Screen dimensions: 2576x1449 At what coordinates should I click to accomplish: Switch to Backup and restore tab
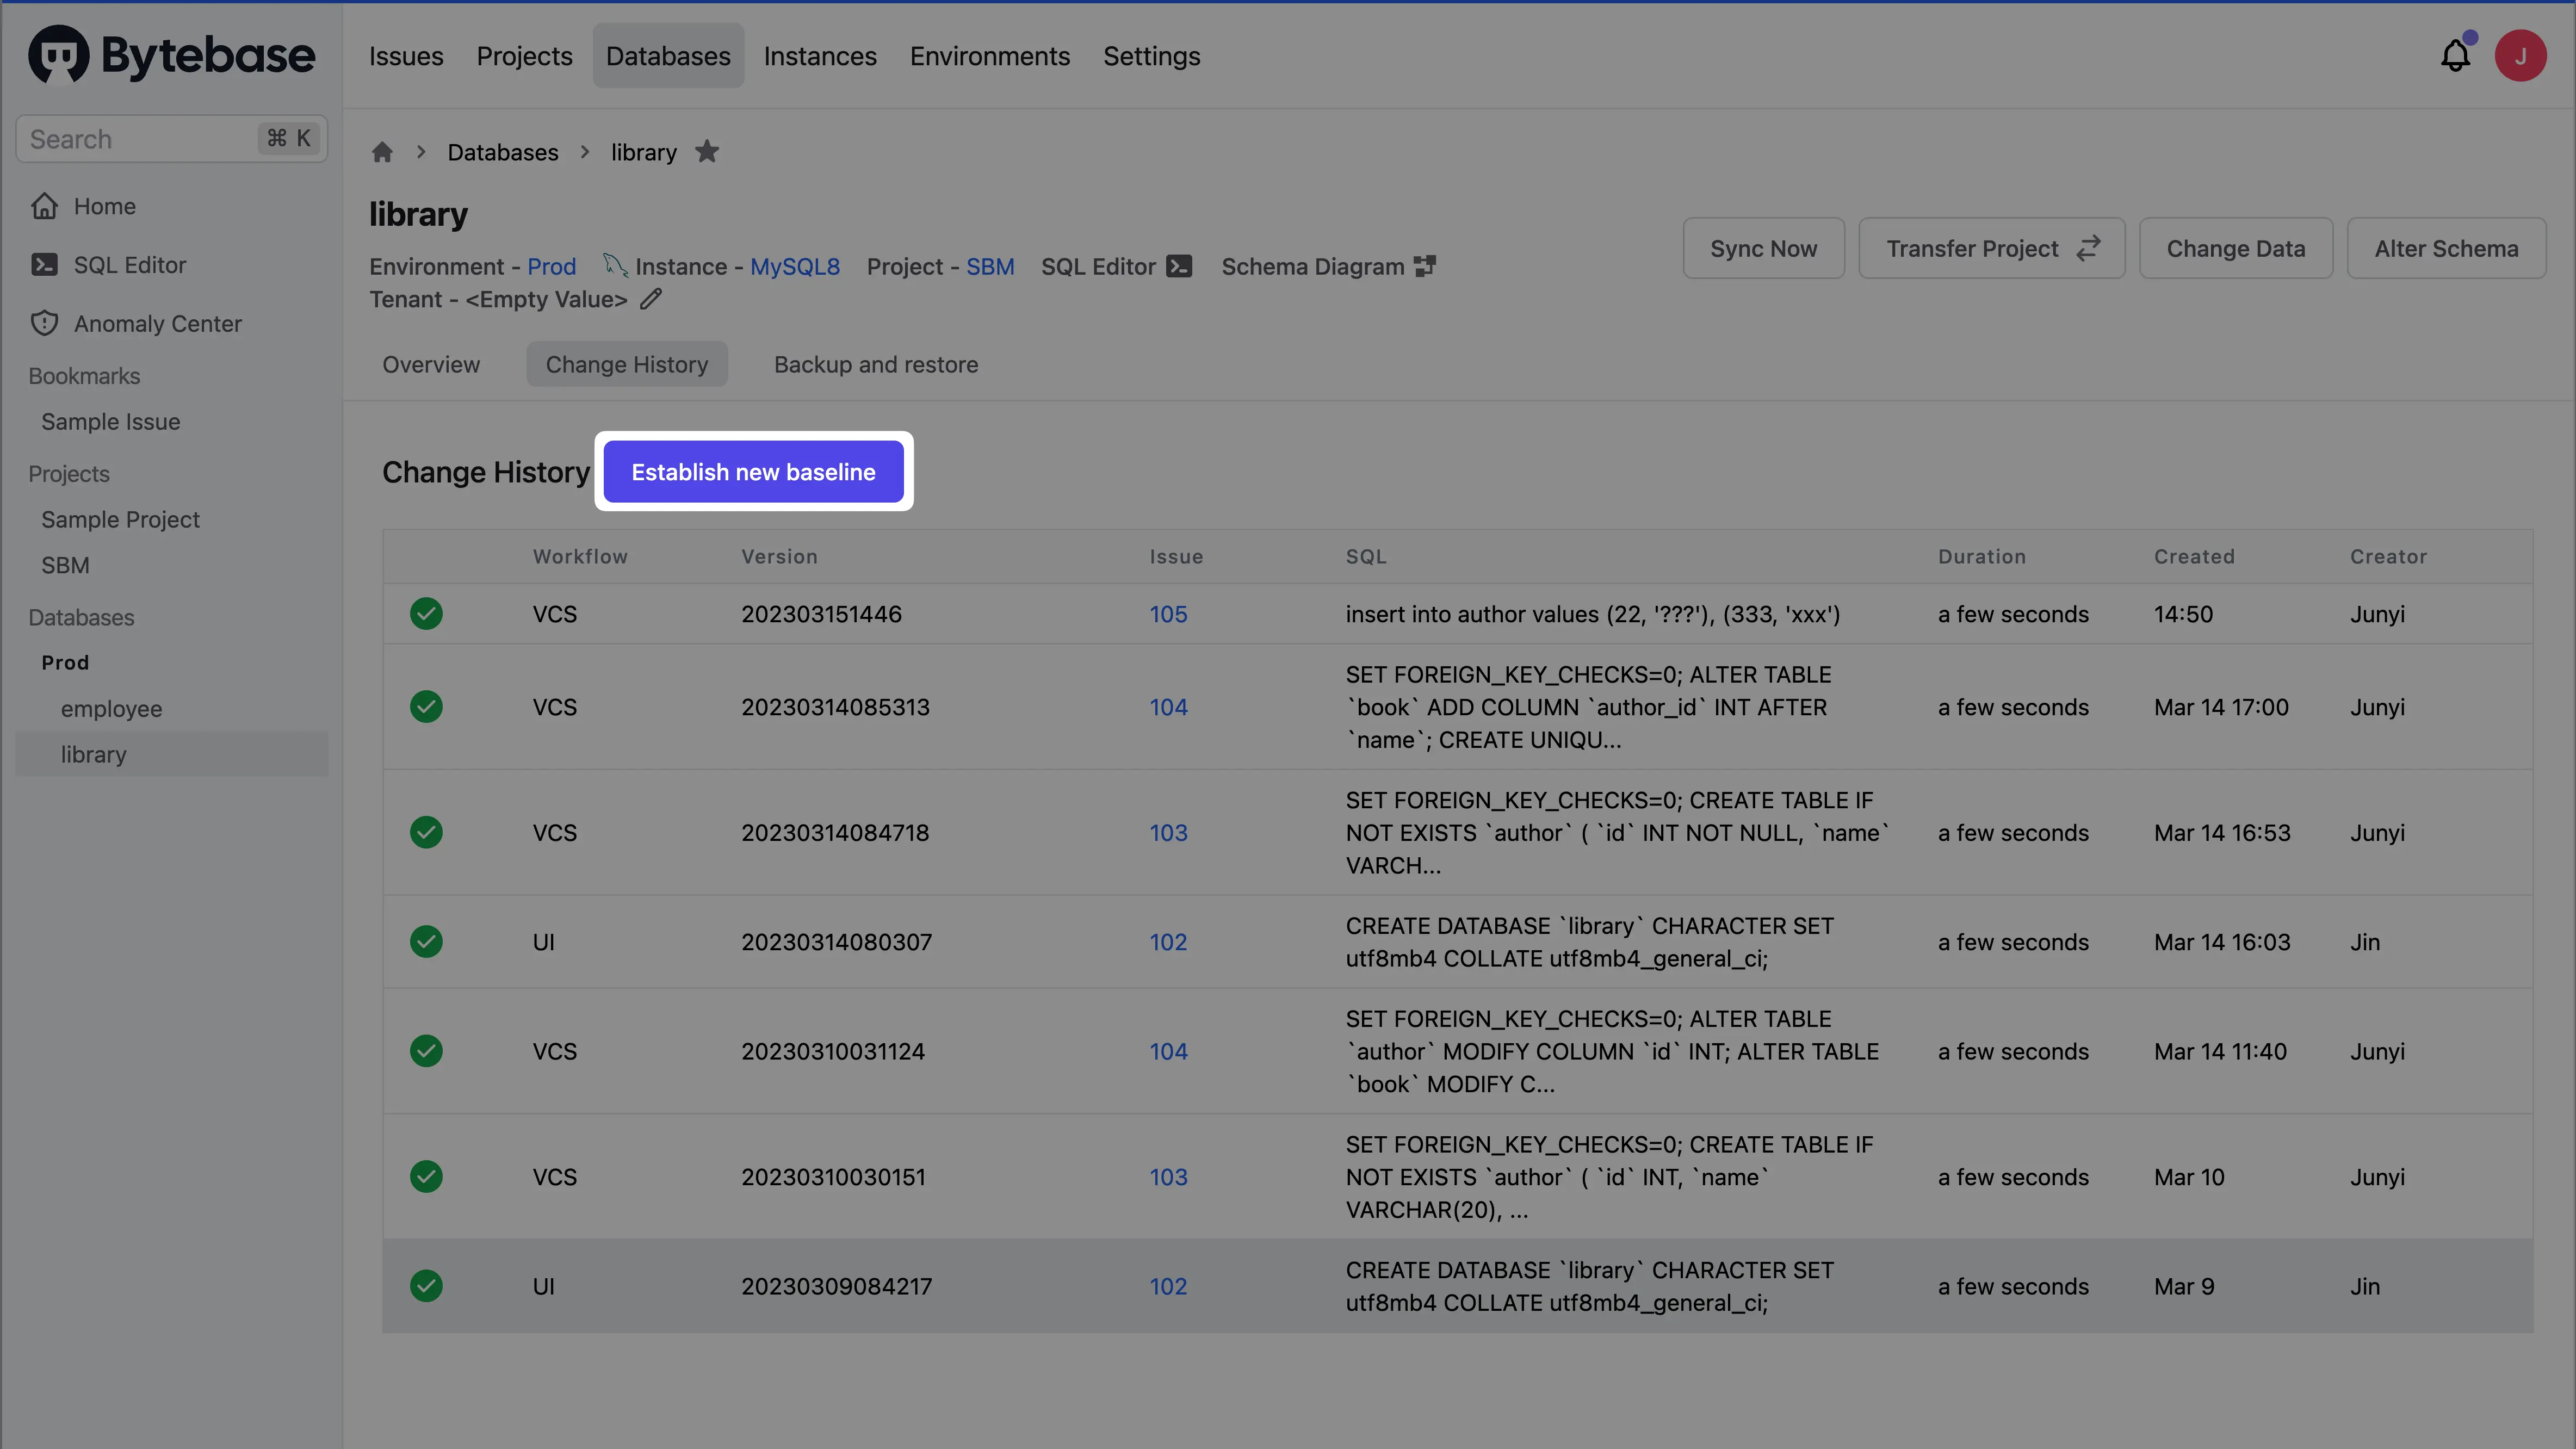tap(876, 364)
